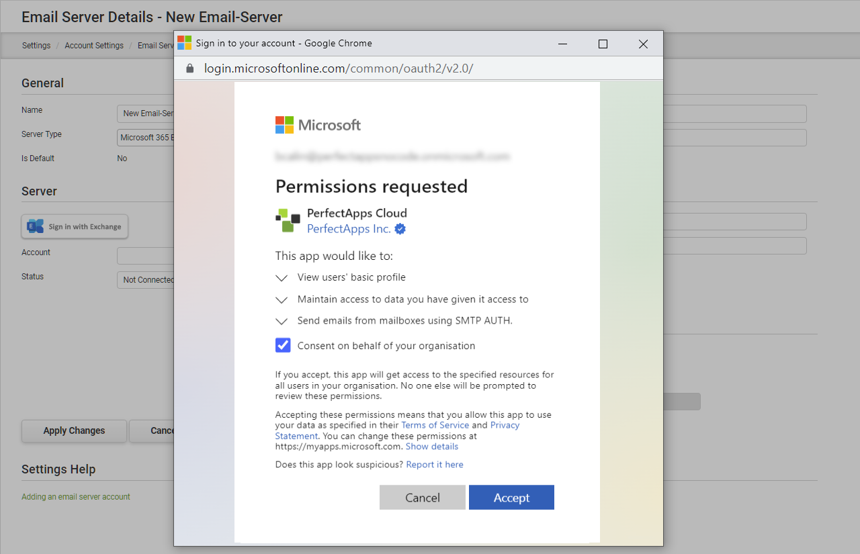860x554 pixels.
Task: Click the Chrome popup window favicon
Action: (x=184, y=43)
